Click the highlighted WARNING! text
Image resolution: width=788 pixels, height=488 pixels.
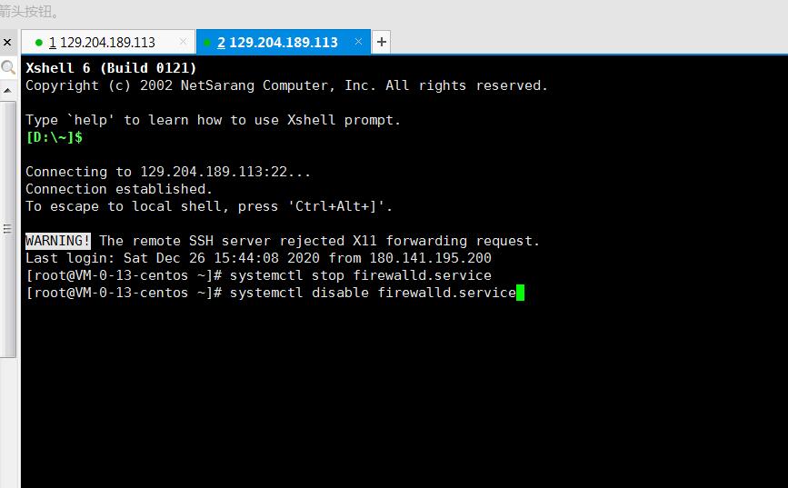[58, 241]
